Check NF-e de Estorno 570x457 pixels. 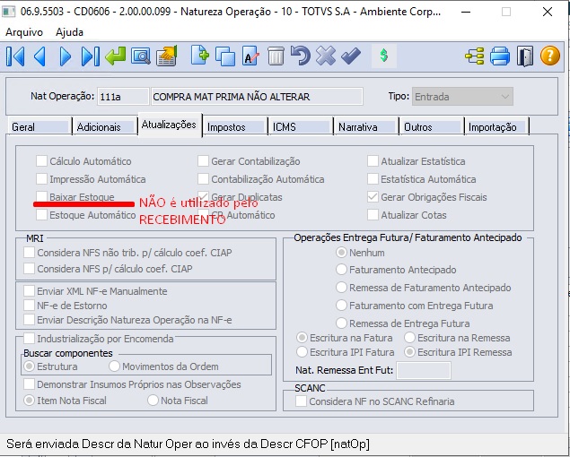29,306
